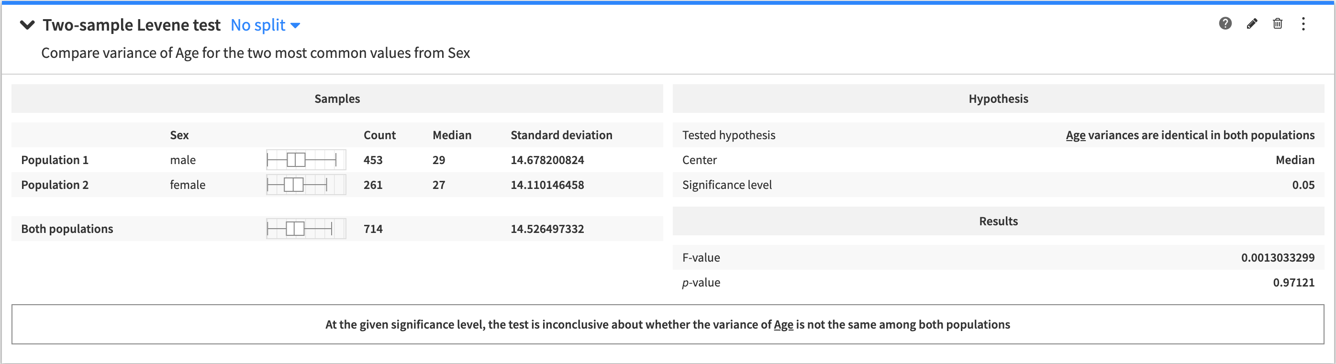Click the significance level value 0.05

pos(1303,185)
